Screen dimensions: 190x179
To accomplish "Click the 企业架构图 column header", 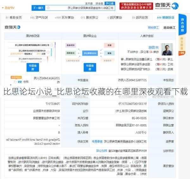I will (90, 36).
